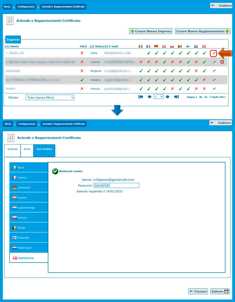Click document icon beside title in list view

coord(10,21)
